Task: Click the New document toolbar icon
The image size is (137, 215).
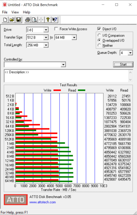Action: click(5, 20)
